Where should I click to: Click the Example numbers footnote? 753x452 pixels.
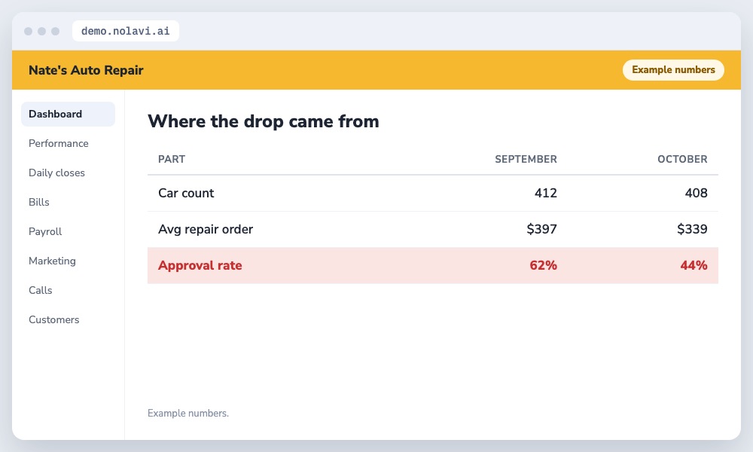[x=187, y=413]
